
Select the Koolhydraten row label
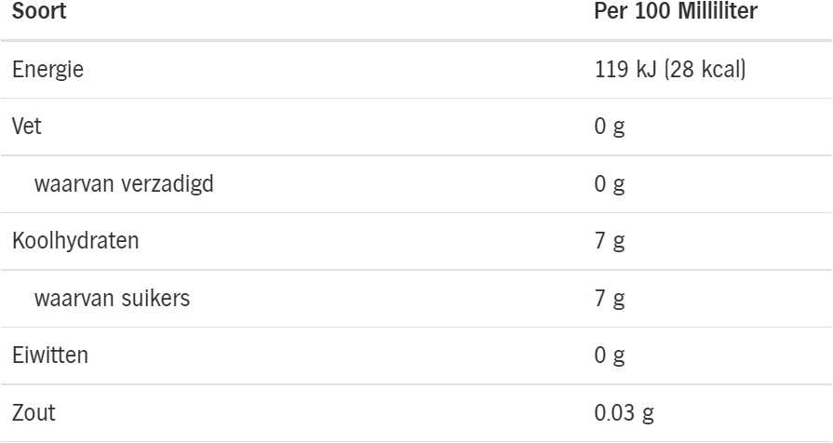point(75,241)
